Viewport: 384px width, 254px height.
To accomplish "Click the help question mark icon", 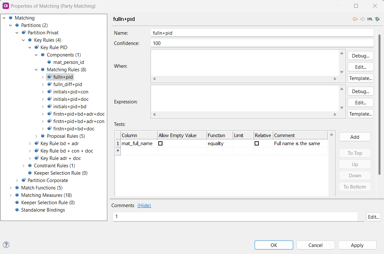I will pos(6,245).
